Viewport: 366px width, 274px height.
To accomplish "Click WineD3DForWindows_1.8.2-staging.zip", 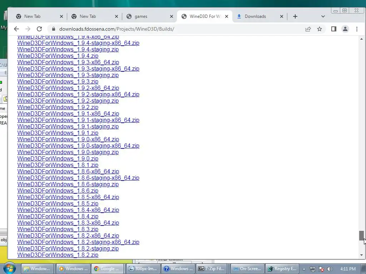I will [68, 248].
